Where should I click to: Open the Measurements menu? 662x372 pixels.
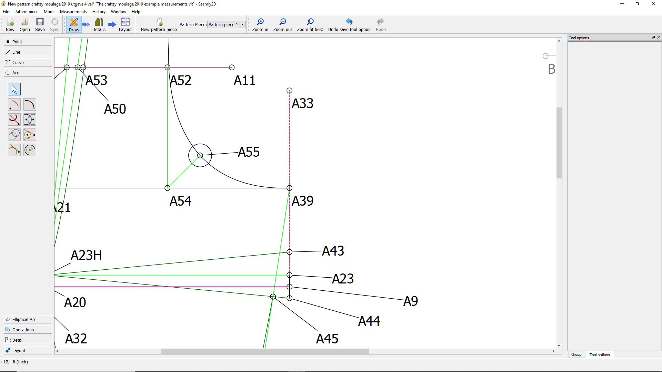[x=73, y=12]
